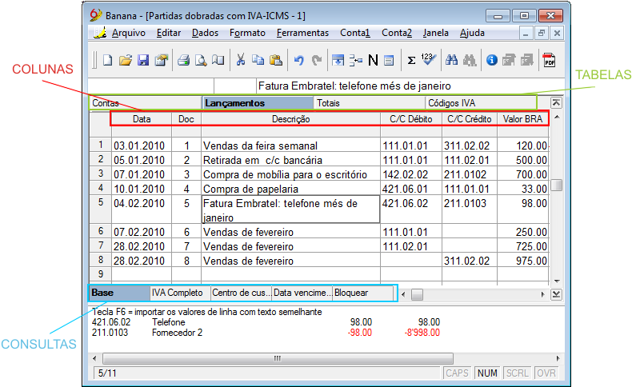Open the Formato menu
Screen dimensions: 640x387
(247, 33)
